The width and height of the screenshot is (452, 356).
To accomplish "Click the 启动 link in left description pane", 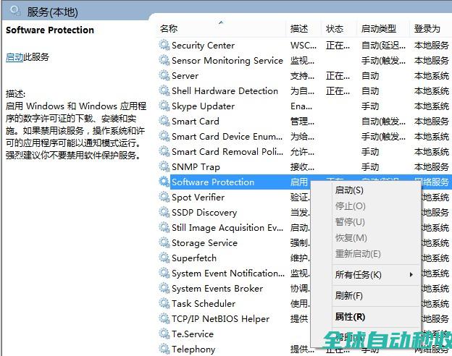I will click(14, 56).
